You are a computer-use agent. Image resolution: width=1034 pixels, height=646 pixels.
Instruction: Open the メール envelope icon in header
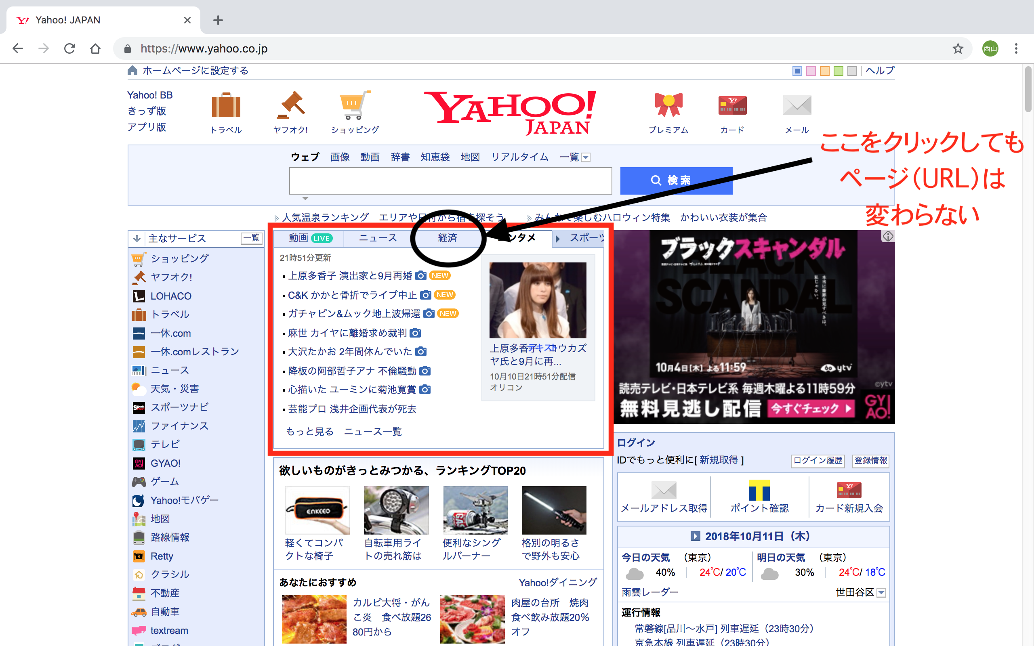797,105
